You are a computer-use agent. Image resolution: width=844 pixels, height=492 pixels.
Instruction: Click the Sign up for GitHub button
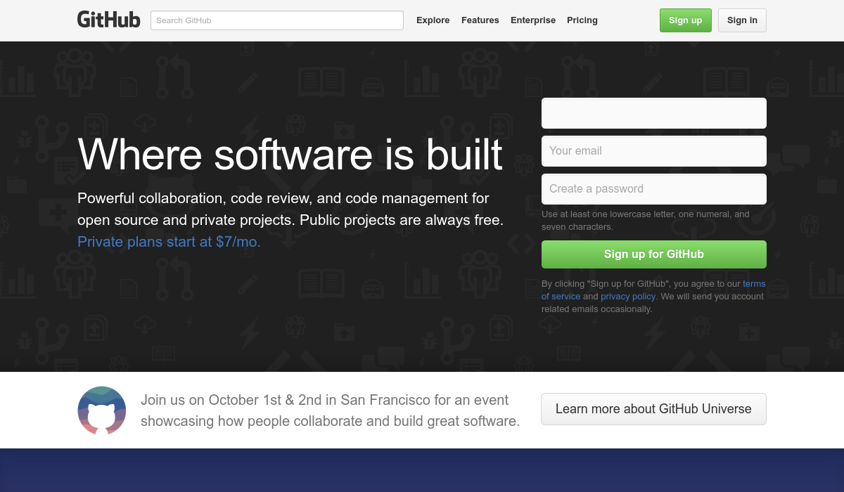654,254
